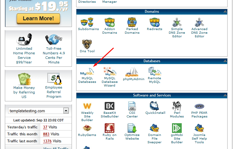Collapse the Software and Services section
Viewport: 233px width, 149px height.
(x=225, y=95)
